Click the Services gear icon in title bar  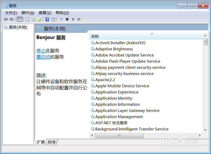coord(5,6)
